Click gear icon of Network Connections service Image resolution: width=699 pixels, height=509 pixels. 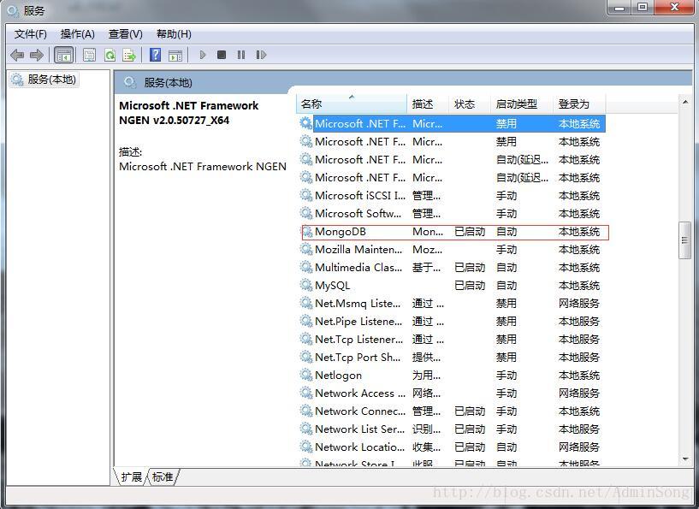pos(306,411)
